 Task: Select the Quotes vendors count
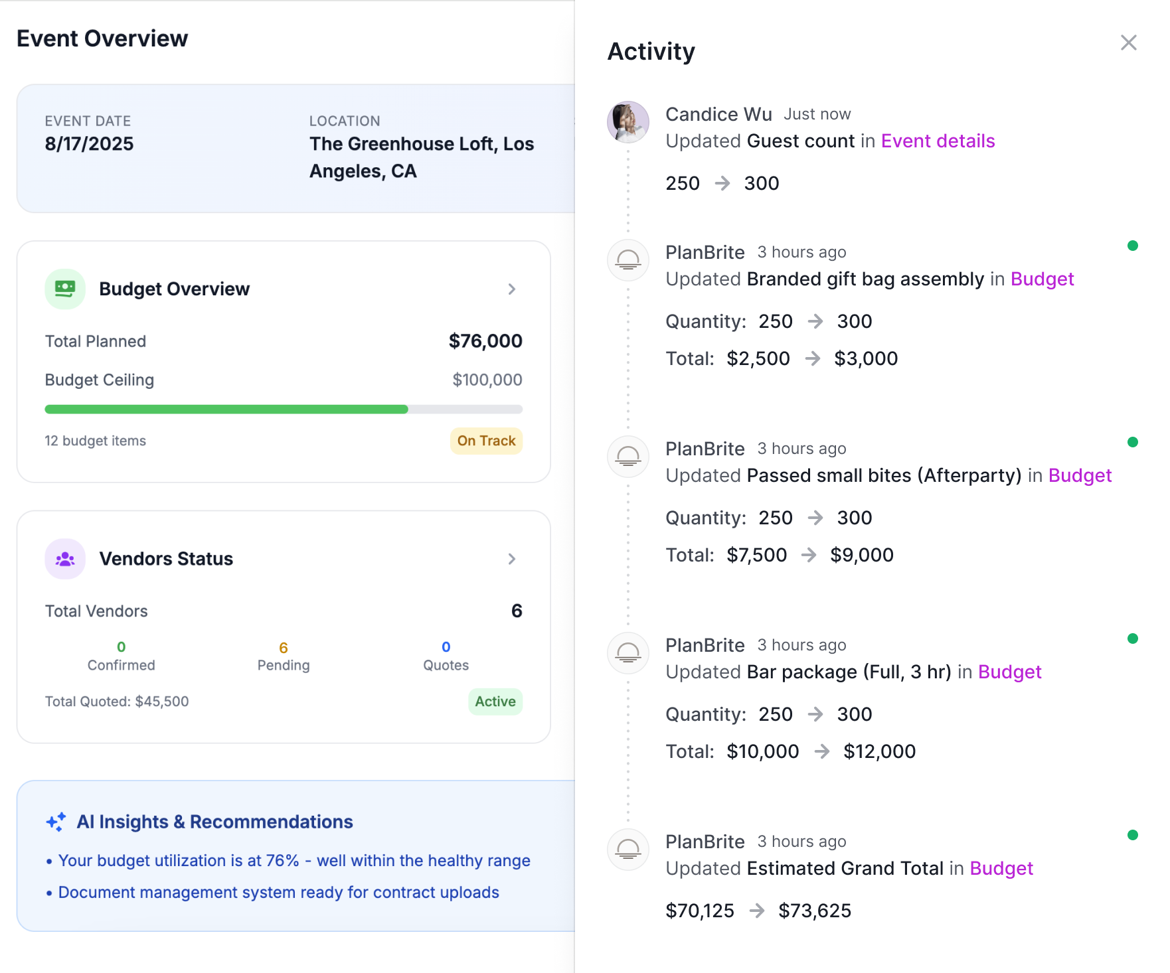[446, 648]
